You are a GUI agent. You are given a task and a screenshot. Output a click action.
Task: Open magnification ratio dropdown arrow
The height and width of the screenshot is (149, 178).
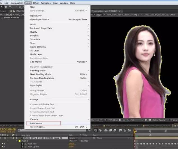tap(97, 120)
